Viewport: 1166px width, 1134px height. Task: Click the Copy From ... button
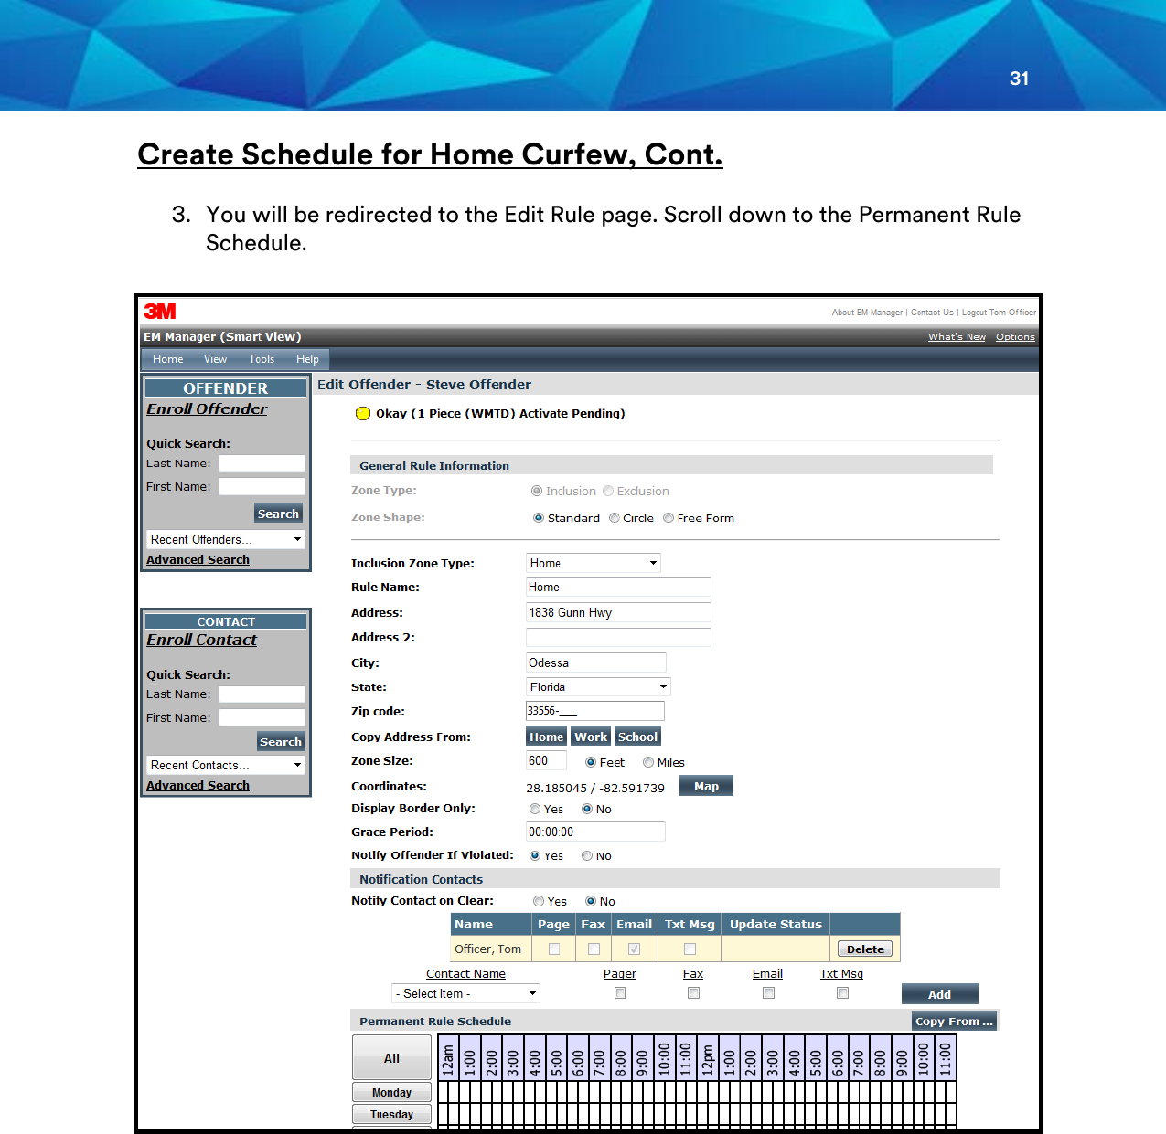tap(954, 1021)
